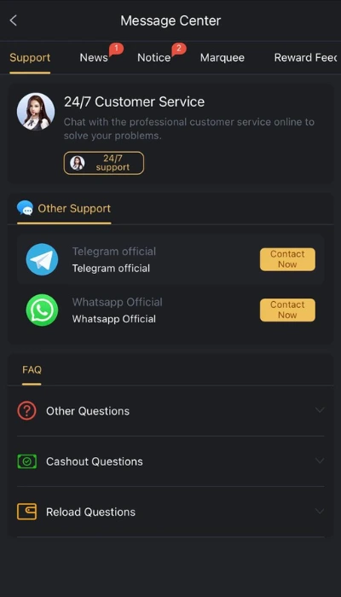Click the 24/7 support button
The image size is (341, 597).
[x=103, y=163]
